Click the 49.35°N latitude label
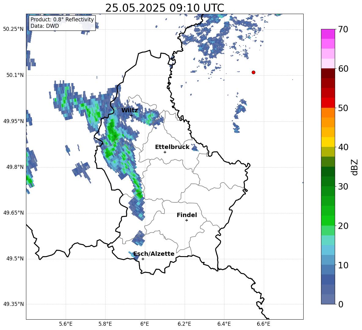 pyautogui.click(x=13, y=304)
